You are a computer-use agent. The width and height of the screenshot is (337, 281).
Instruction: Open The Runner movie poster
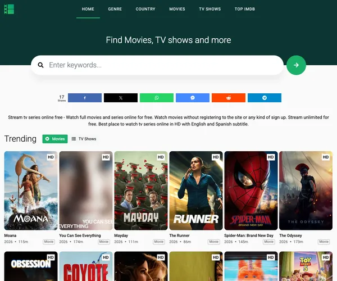coord(196,191)
